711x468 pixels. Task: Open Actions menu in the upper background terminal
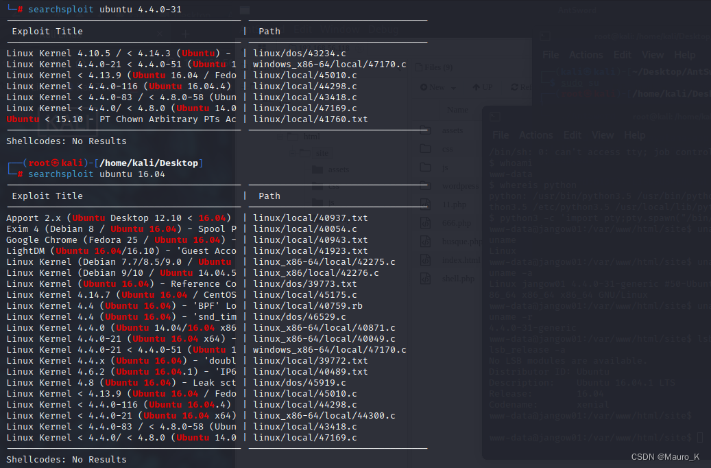pos(586,55)
